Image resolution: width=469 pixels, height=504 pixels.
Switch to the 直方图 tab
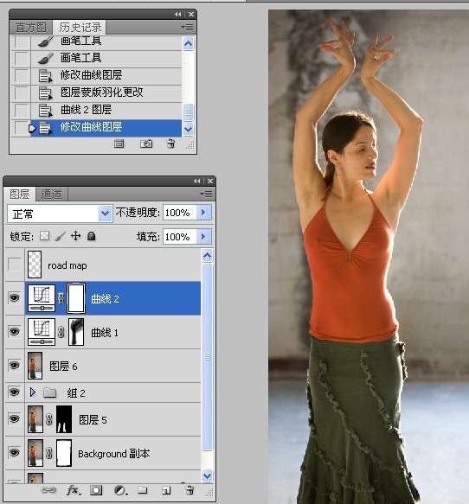(x=31, y=28)
